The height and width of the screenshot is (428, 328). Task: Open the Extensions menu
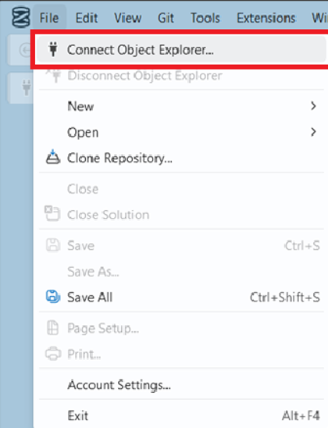click(x=266, y=18)
